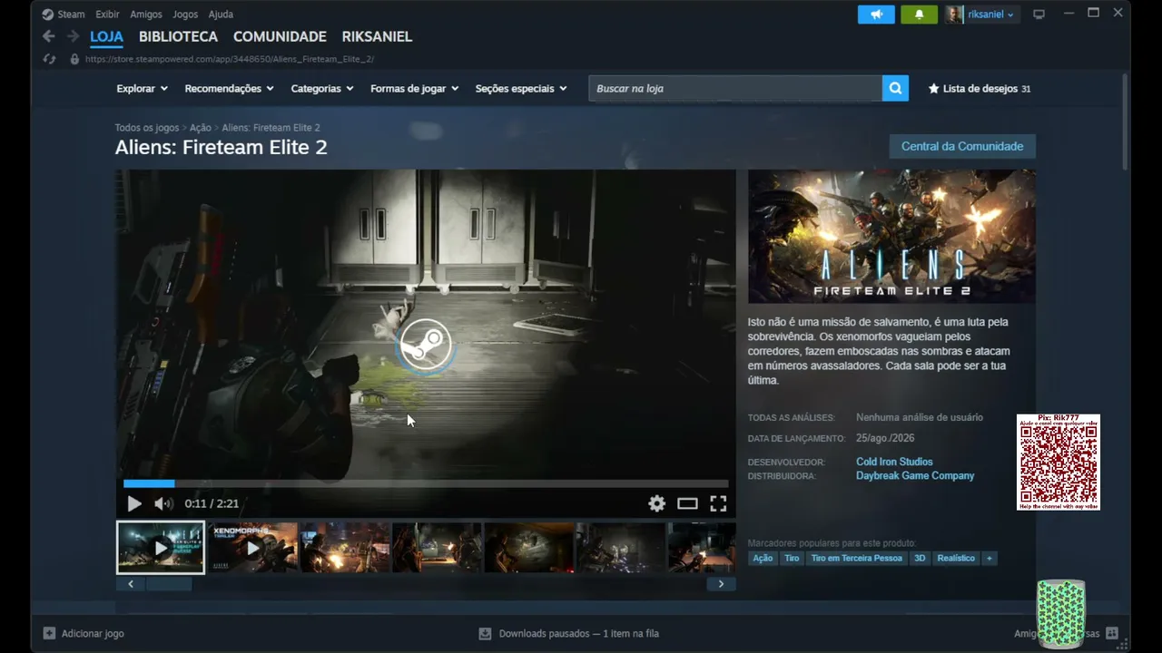Switch to the LOJA tab

click(x=106, y=37)
